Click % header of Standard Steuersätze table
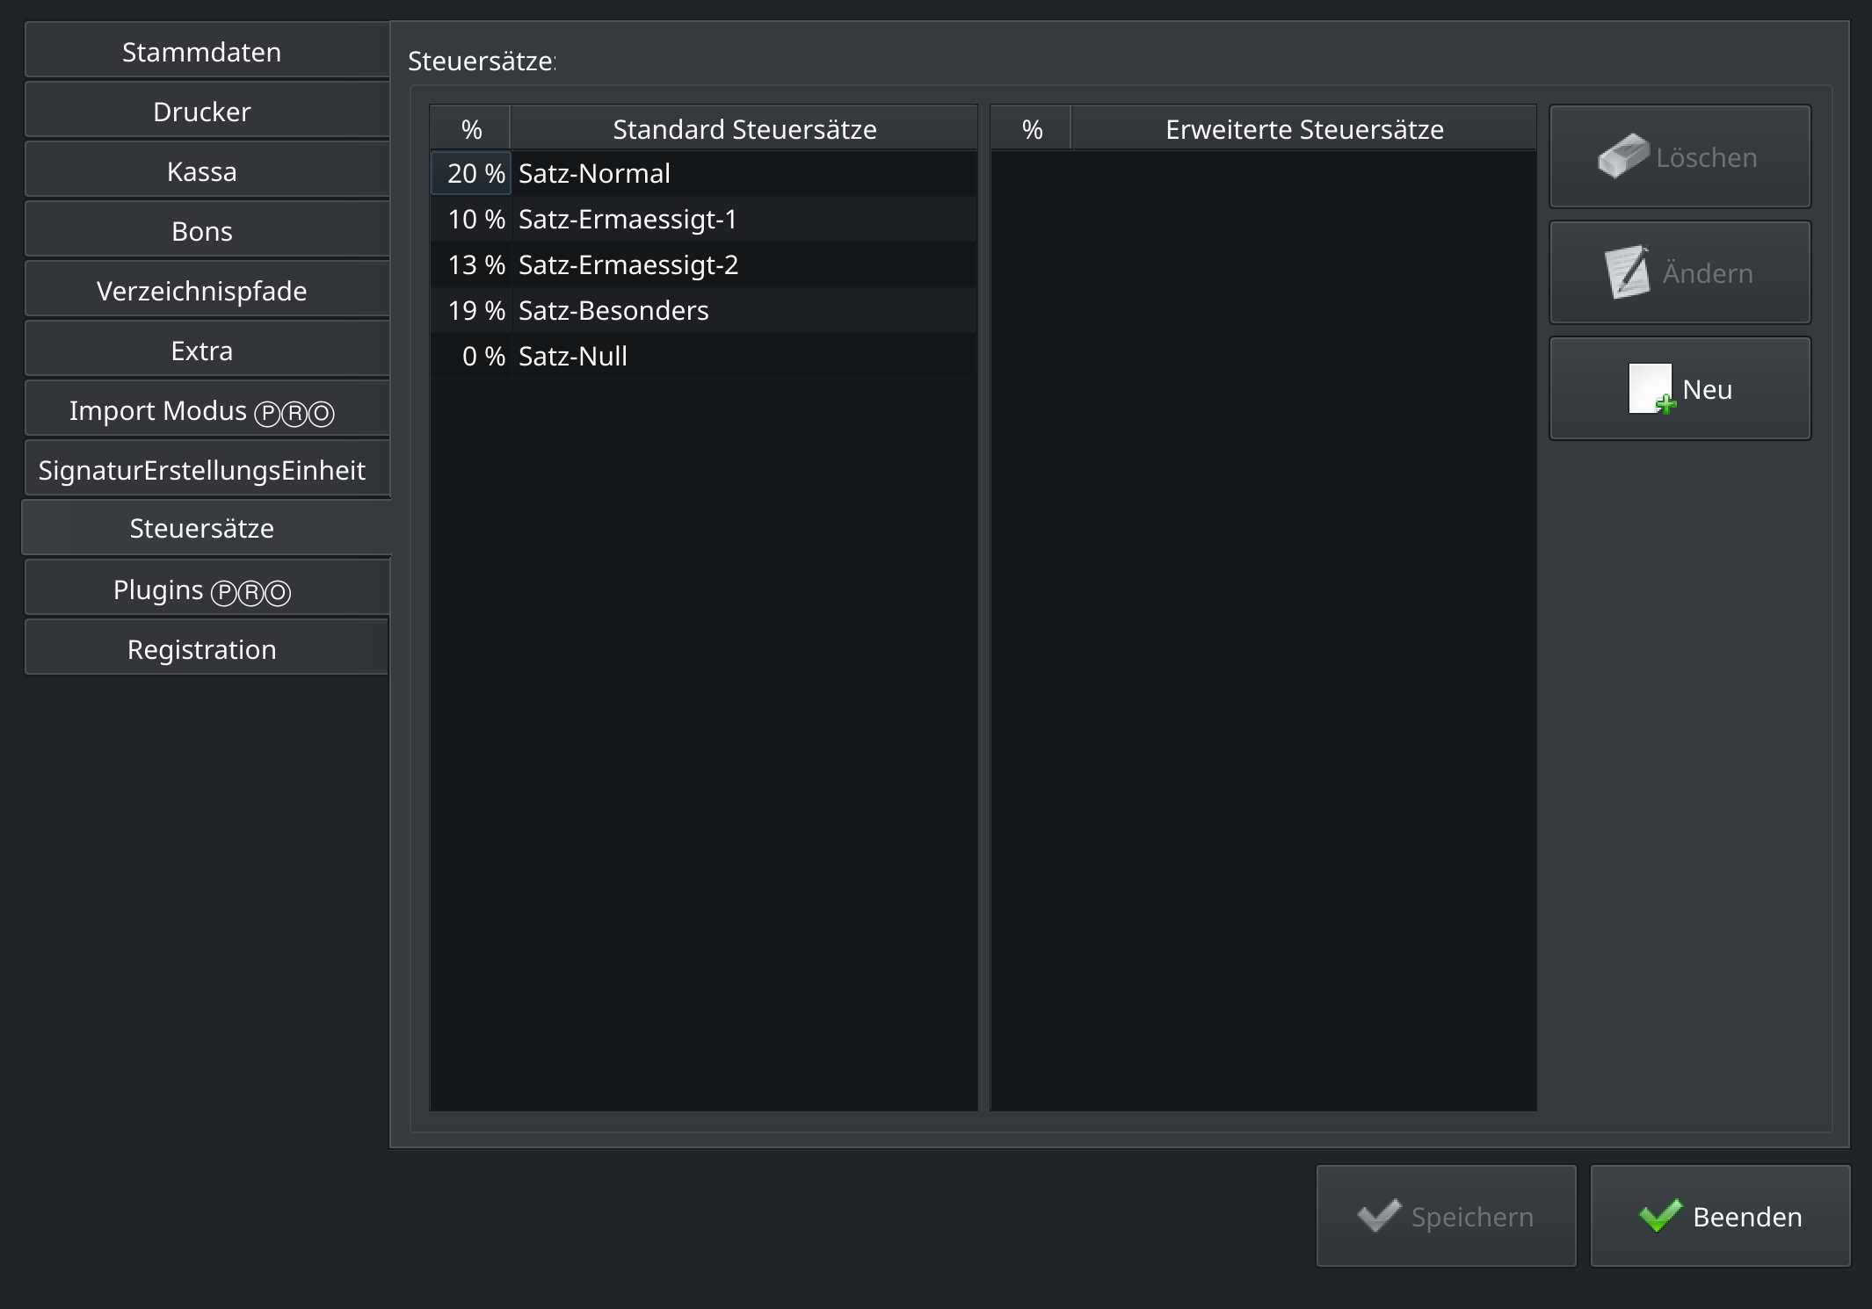Image resolution: width=1872 pixels, height=1309 pixels. [x=471, y=129]
